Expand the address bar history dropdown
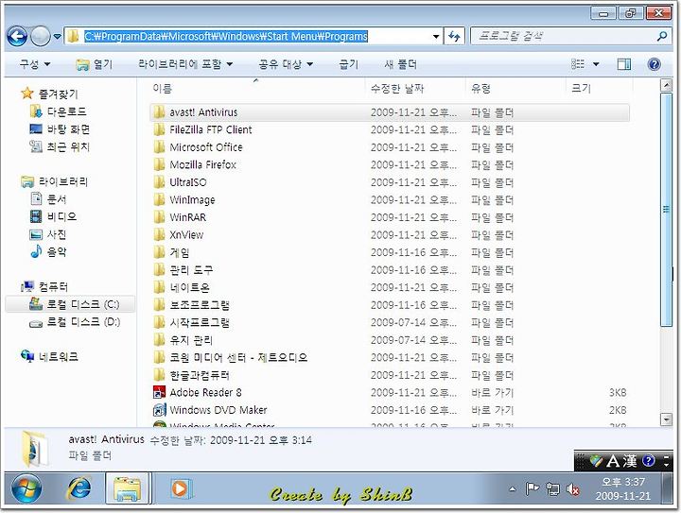The height and width of the screenshot is (513, 681). coord(436,37)
